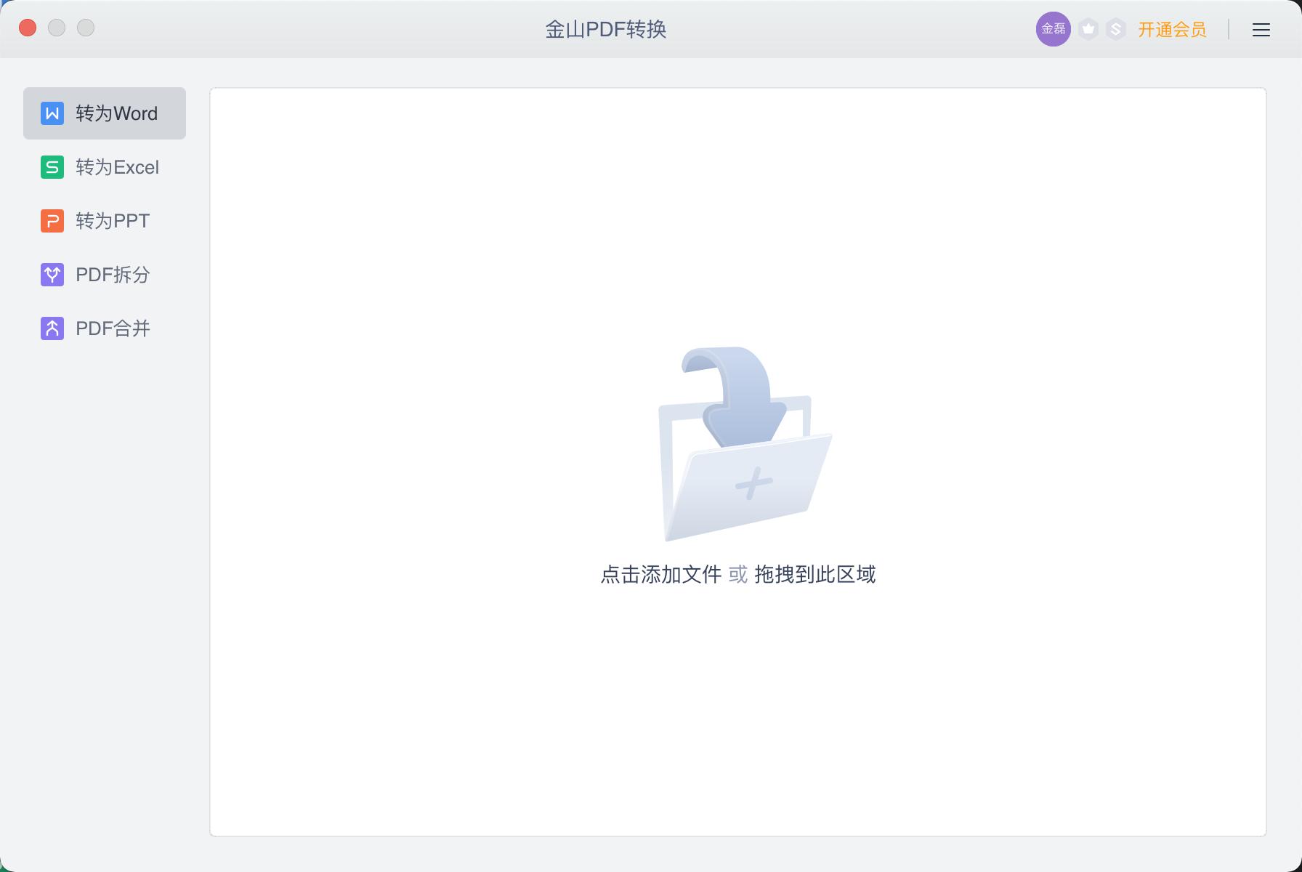Click the 金山PDF转换 title bar text
Screen dimensions: 1302x872
tap(605, 30)
